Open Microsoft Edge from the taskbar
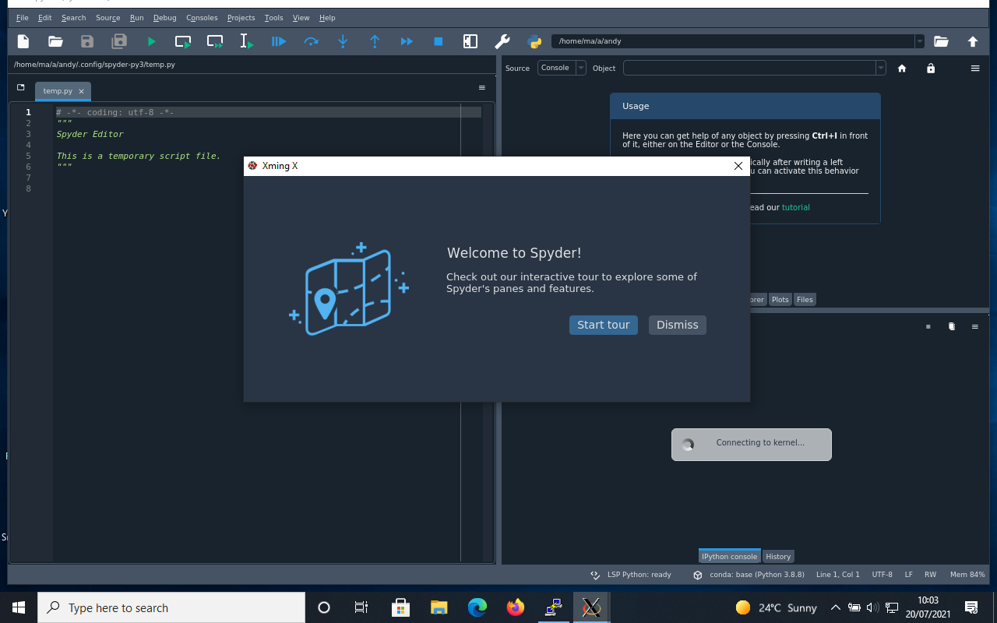This screenshot has height=623, width=997. (477, 607)
